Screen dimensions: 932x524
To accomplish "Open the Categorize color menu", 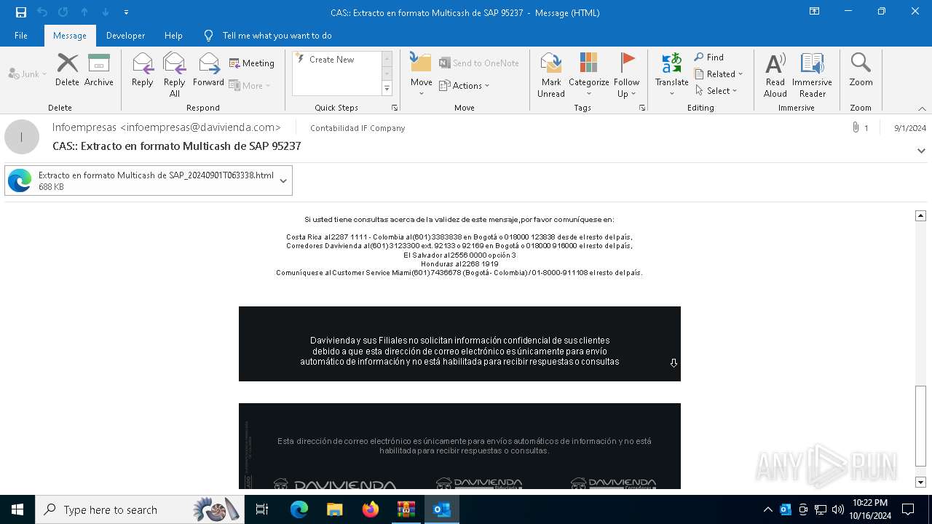I will coord(588,74).
